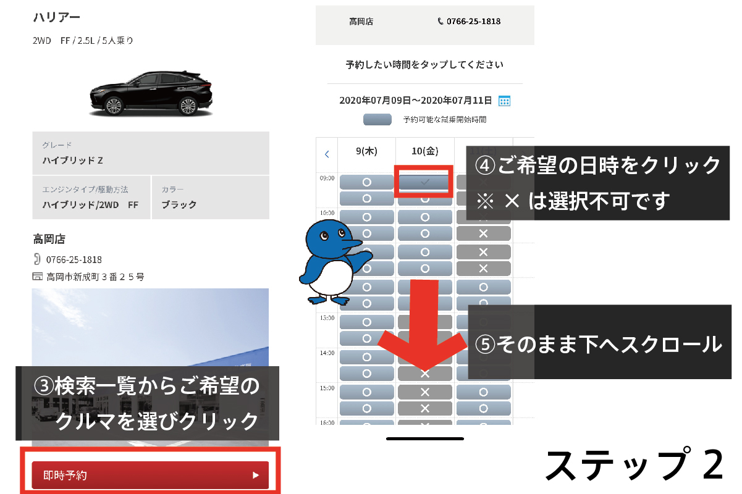Select the 13:00 ○ slot on 9(木)
Image resolution: width=742 pixels, height=494 pixels.
367,320
